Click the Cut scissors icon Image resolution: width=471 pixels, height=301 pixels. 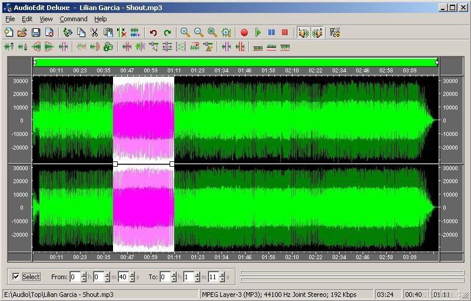[94, 32]
